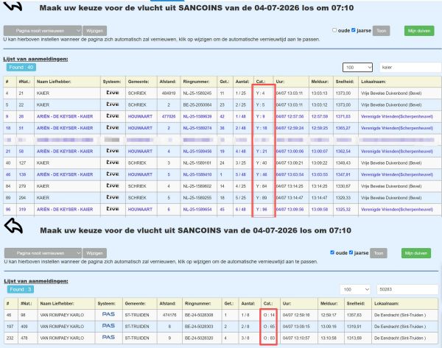442x348 pixels.
Task: Select ring number BE-25-2050064
Action: [x=197, y=104]
